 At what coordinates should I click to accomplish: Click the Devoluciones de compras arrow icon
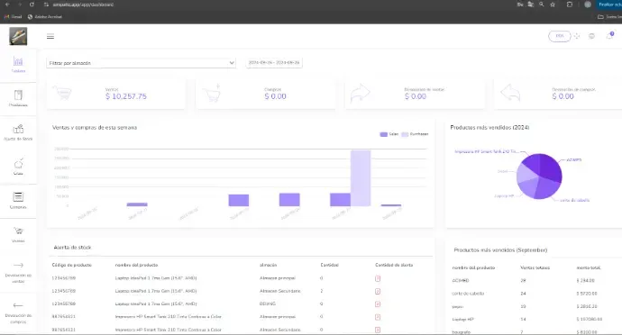pyautogui.click(x=510, y=93)
